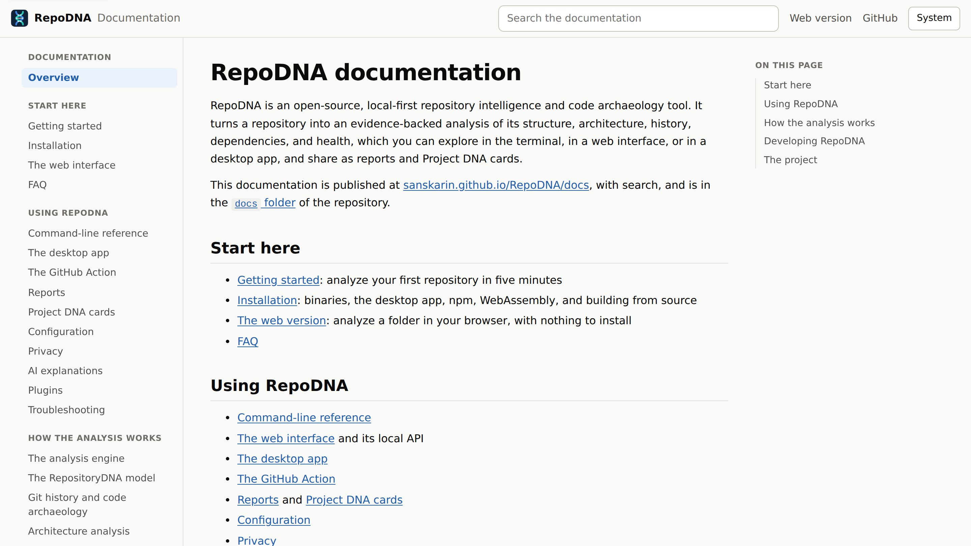Open Troubleshooting in the sidebar
The image size is (971, 546).
pos(66,410)
